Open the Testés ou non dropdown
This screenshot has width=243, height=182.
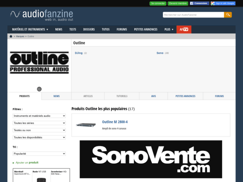(x=39, y=130)
